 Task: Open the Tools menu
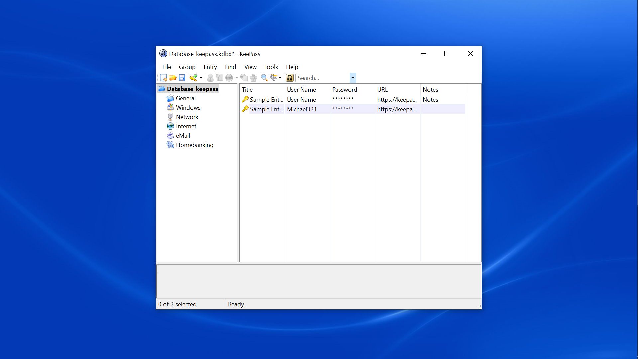pos(271,67)
